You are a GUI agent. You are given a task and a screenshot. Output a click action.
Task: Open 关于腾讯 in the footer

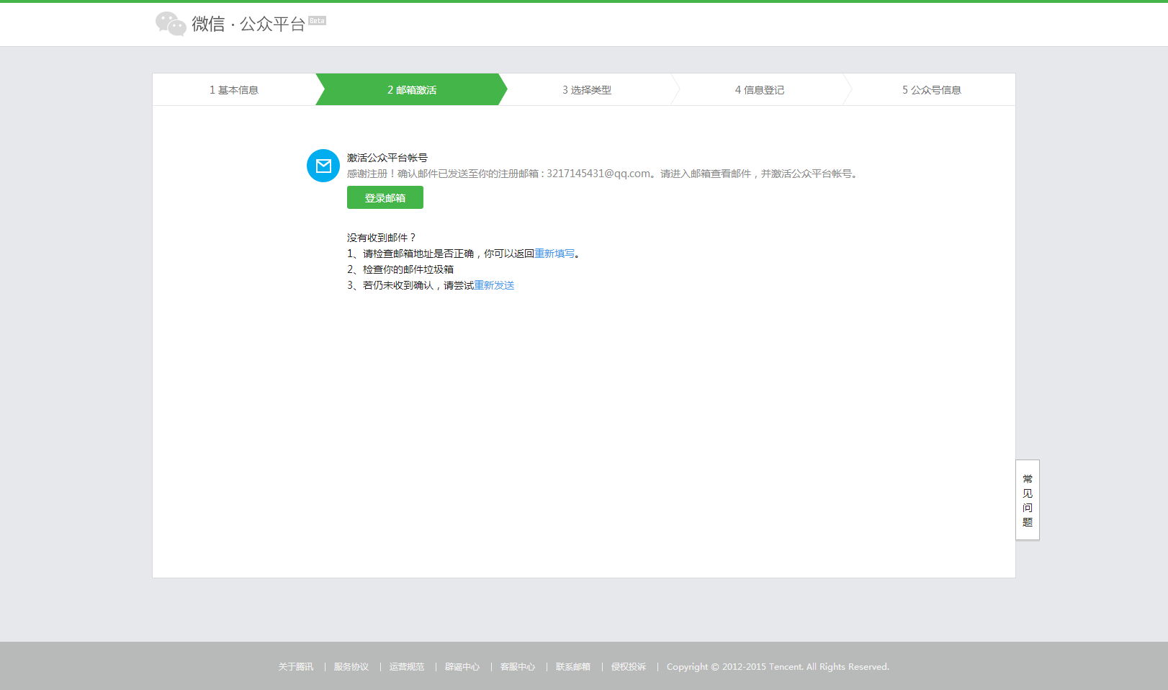pos(296,667)
